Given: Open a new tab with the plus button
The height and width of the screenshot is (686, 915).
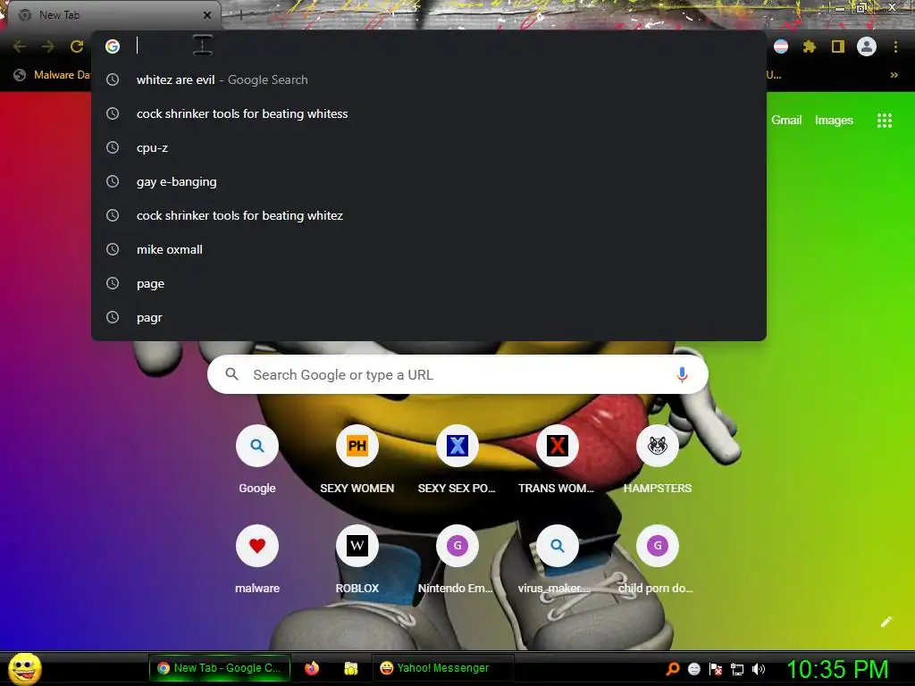Looking at the screenshot, I should (240, 15).
